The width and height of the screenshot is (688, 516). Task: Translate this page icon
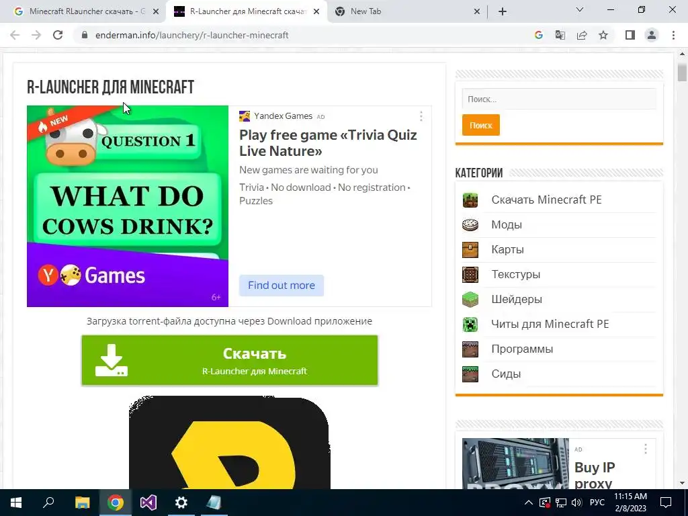(560, 35)
